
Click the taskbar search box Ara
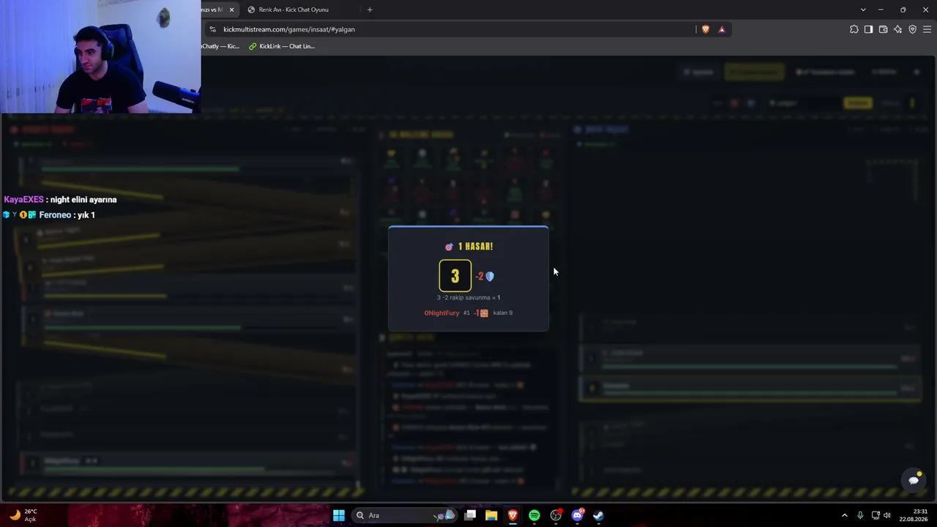pyautogui.click(x=404, y=515)
